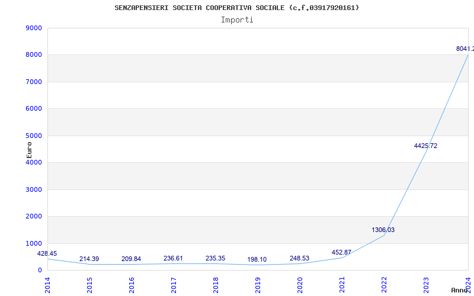The height and width of the screenshot is (296, 474).
Task: Select the 2019 x-axis year label
Action: pos(258,285)
